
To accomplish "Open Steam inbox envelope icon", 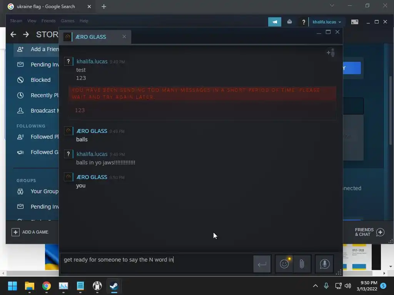I will point(289,22).
